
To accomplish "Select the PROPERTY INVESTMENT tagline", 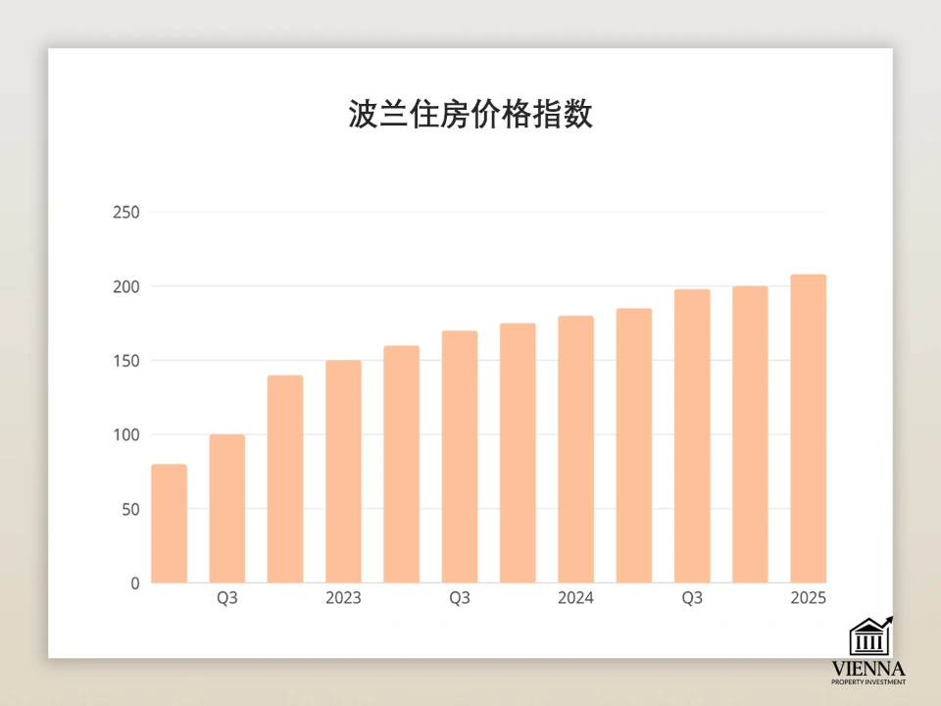I will click(869, 681).
